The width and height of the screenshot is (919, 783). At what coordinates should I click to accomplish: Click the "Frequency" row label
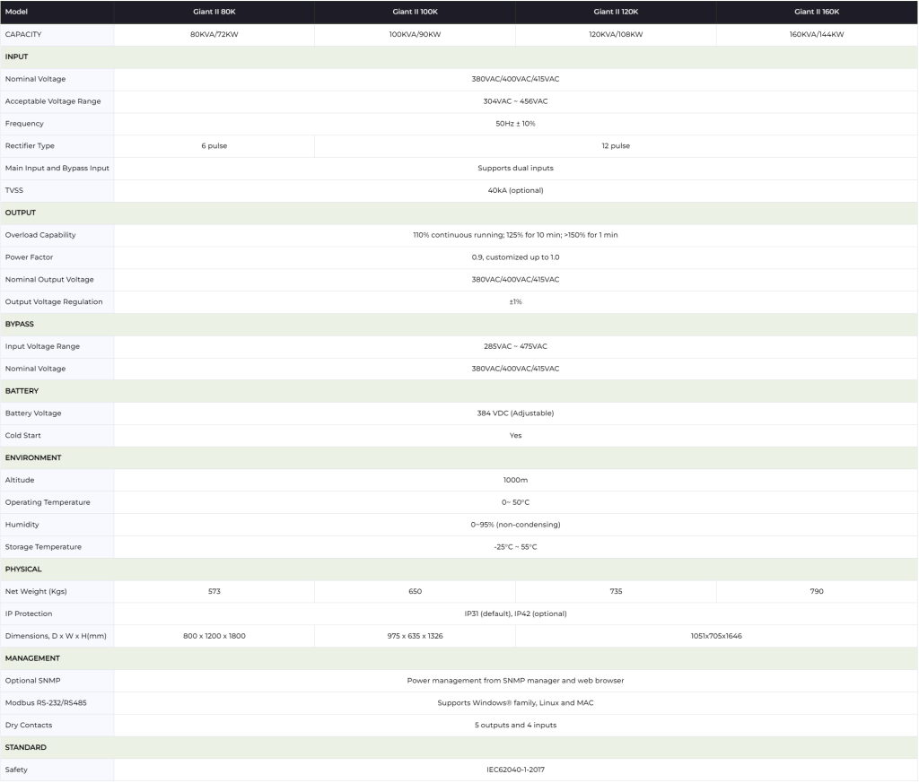[x=24, y=124]
